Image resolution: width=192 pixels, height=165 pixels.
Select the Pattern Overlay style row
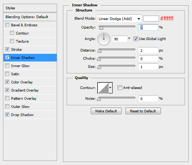click(30, 98)
